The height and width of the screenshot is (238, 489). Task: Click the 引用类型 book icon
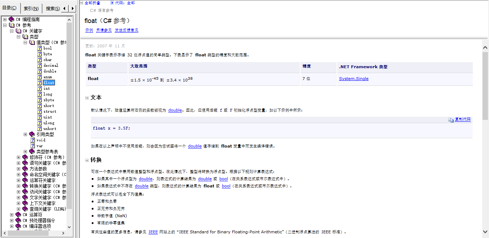pyautogui.click(x=31, y=134)
